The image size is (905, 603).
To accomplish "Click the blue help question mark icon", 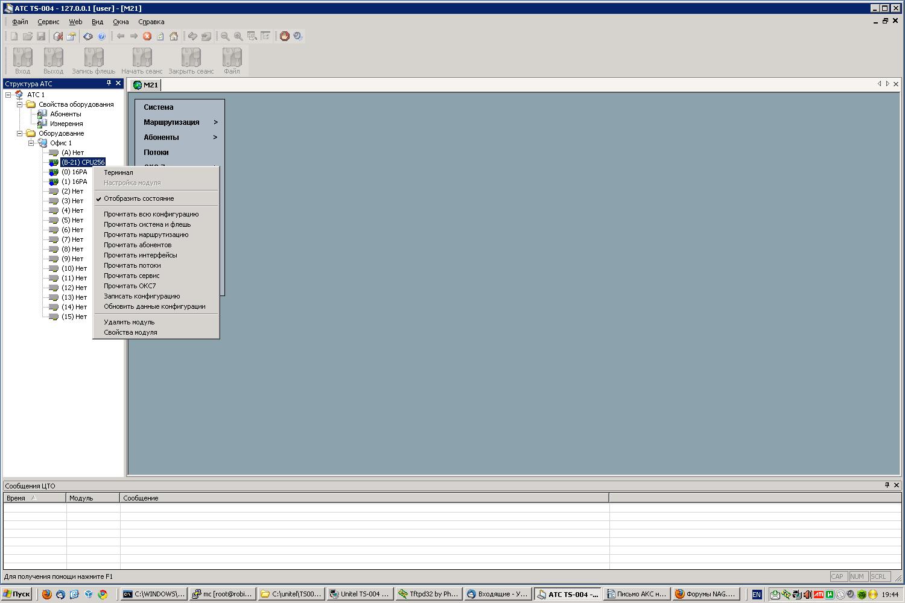I will point(101,36).
